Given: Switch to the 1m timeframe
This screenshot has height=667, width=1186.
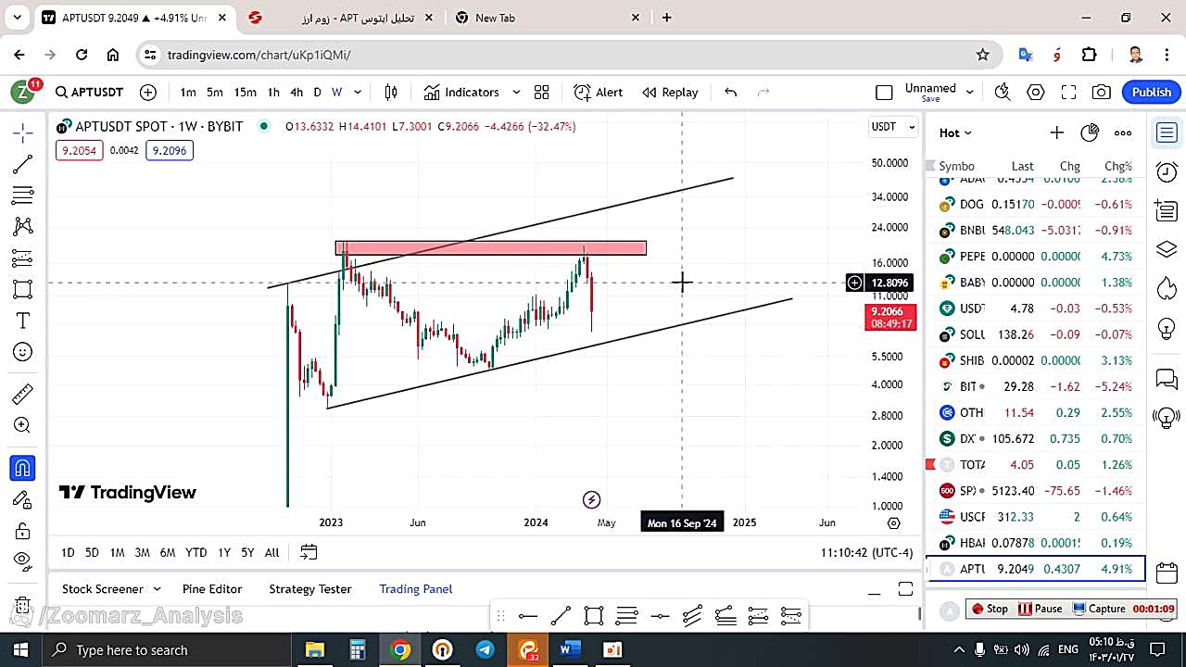Looking at the screenshot, I should pyautogui.click(x=188, y=92).
